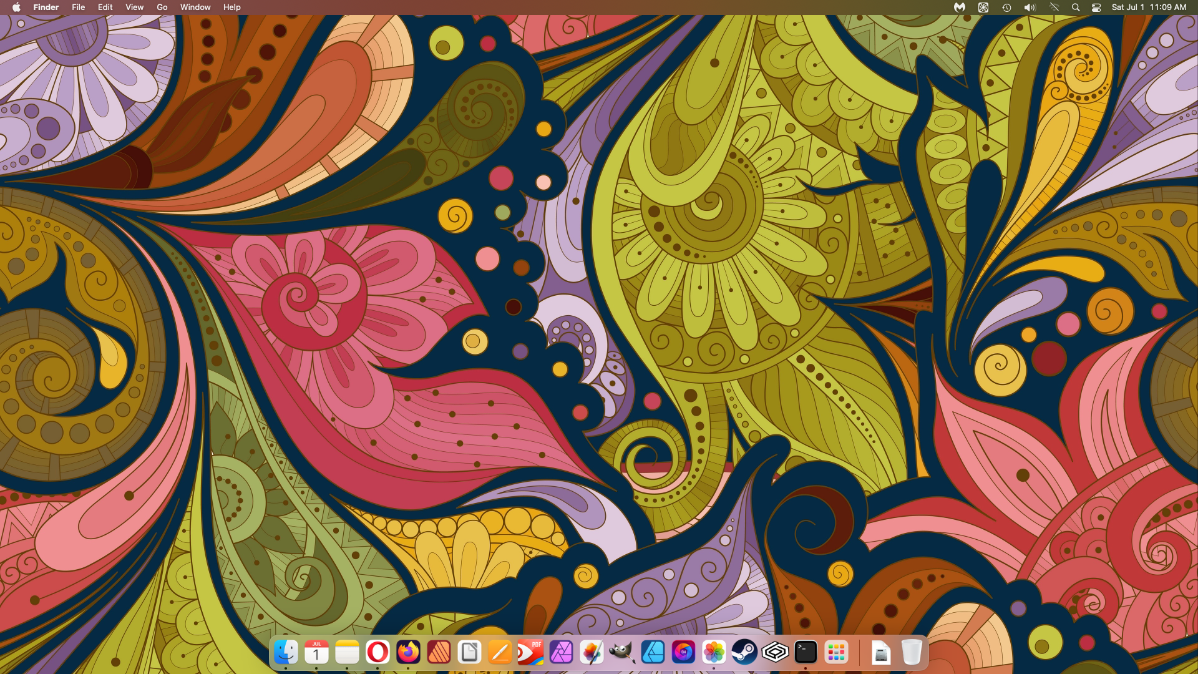Launch Opera browser from the dock
Screen dimensions: 1198x674
pyautogui.click(x=377, y=653)
